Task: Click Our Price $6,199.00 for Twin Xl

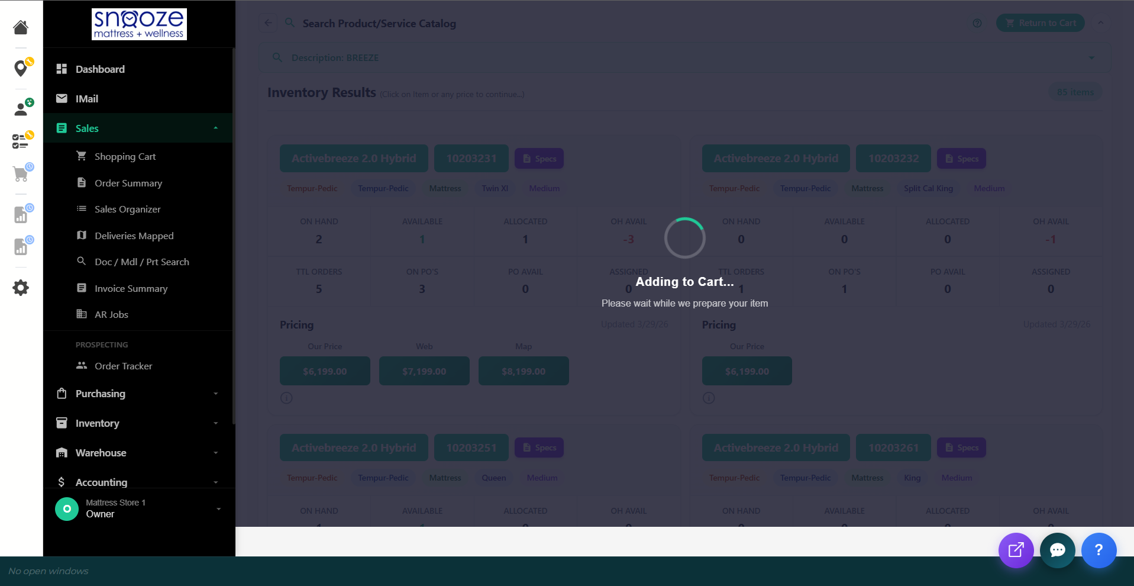Action: [325, 371]
